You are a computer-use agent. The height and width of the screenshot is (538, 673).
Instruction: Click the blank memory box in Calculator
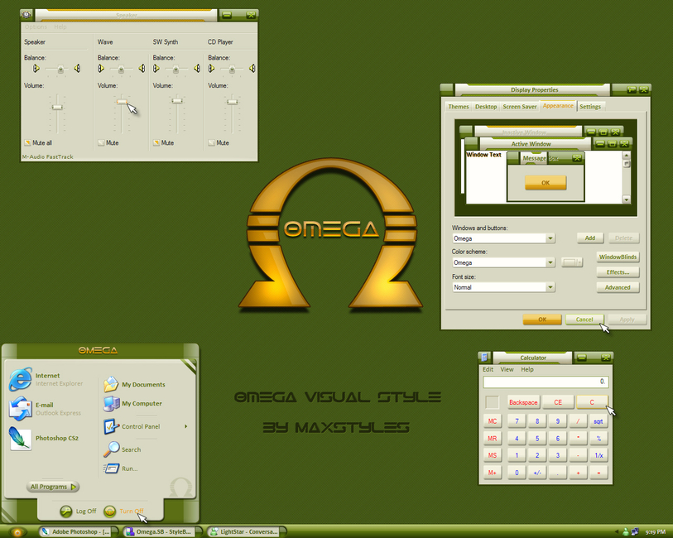492,402
